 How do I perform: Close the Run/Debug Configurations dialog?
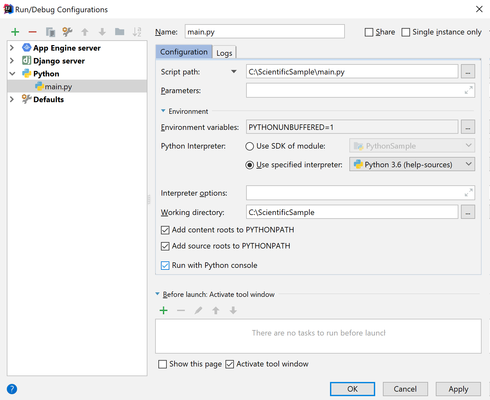[479, 9]
